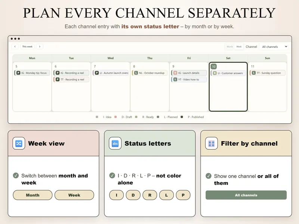Click the Status letters card heading
Image resolution: width=299 pixels, height=224 pixels.
click(148, 143)
